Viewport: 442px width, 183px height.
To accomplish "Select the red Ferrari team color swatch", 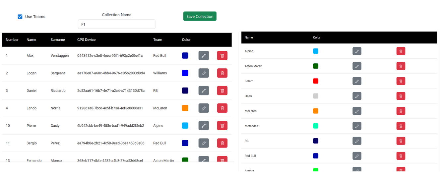I will click(316, 81).
